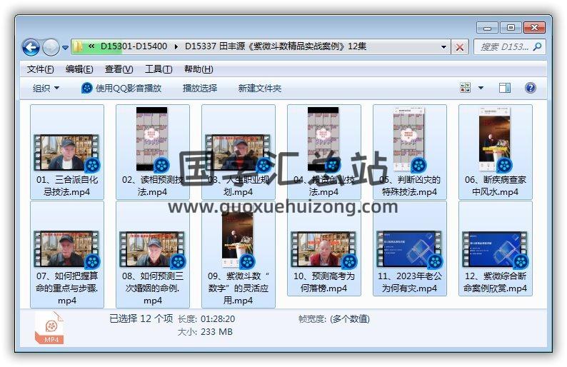This screenshot has height=367, width=567.
Task: Minimize the Explorer window
Action: coord(487,27)
